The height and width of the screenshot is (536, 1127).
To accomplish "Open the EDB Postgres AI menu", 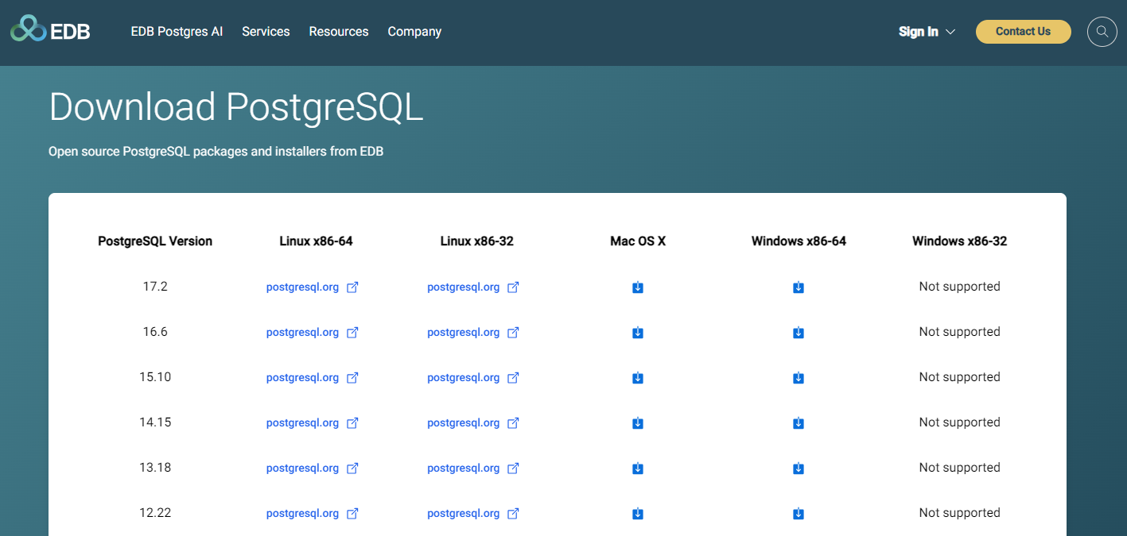I will [177, 32].
